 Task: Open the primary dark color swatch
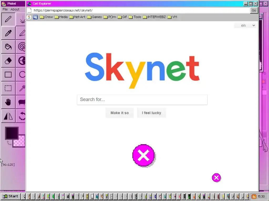(x=12, y=133)
